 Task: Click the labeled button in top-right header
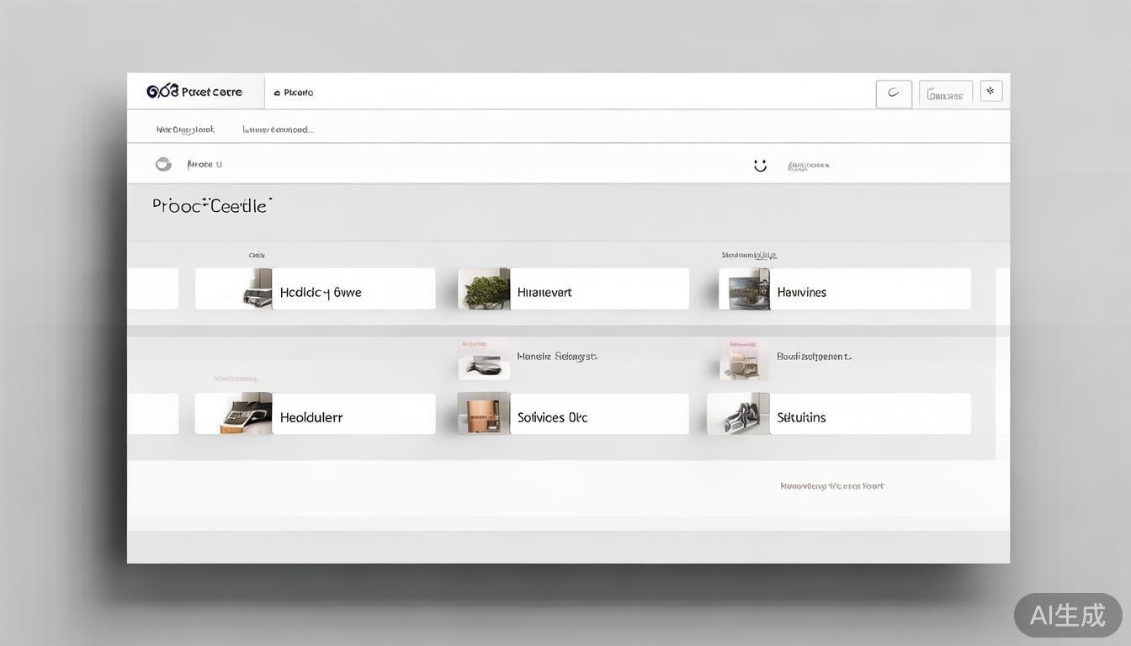pyautogui.click(x=945, y=95)
